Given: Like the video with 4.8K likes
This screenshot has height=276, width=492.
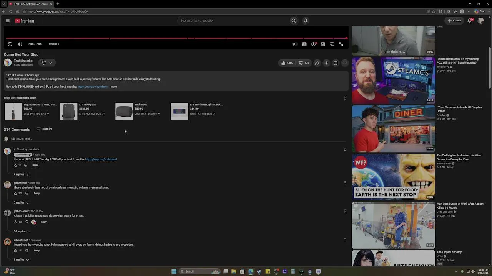Looking at the screenshot, I should (x=287, y=63).
